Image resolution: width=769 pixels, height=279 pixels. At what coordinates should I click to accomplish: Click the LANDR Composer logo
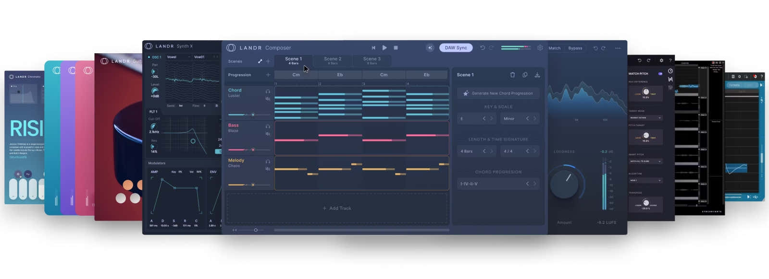click(x=259, y=48)
